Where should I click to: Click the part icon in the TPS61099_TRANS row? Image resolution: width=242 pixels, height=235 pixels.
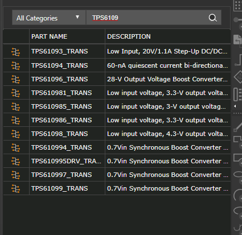(15, 188)
